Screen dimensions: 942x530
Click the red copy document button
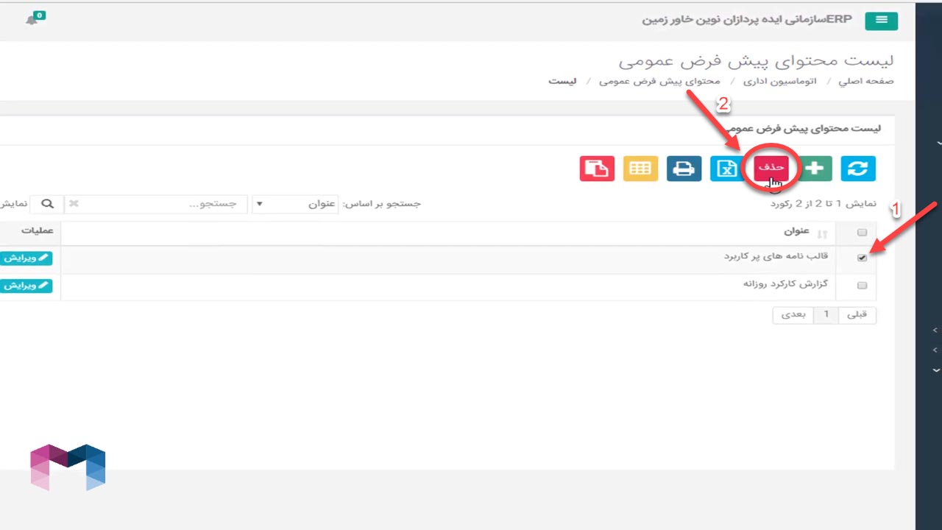click(597, 169)
